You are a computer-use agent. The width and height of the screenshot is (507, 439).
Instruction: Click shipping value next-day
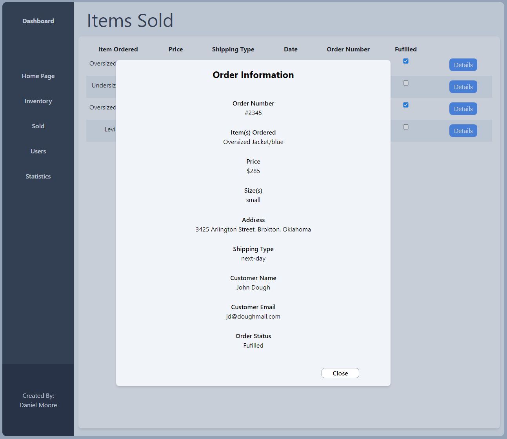(253, 259)
